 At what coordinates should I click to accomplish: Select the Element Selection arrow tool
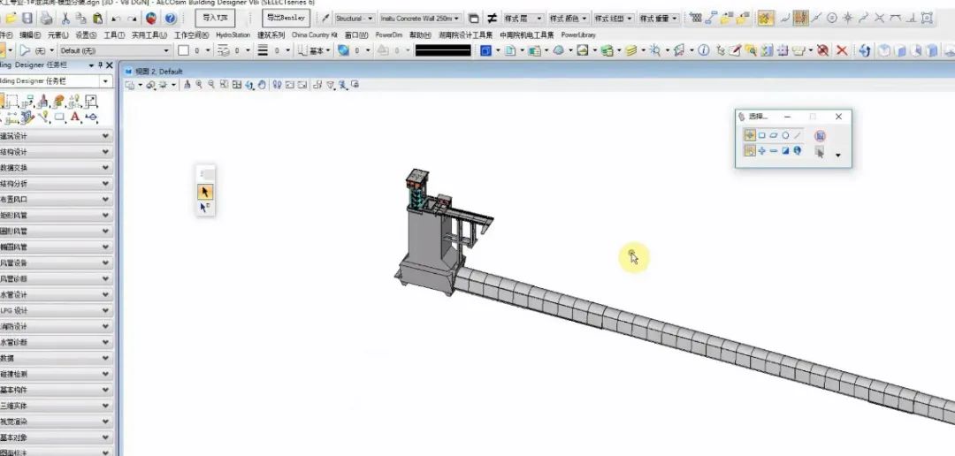[205, 191]
